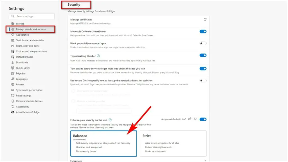Image resolution: width=288 pixels, height=162 pixels.
Task: Turn off Enhance your security on the web
Action: (203, 119)
